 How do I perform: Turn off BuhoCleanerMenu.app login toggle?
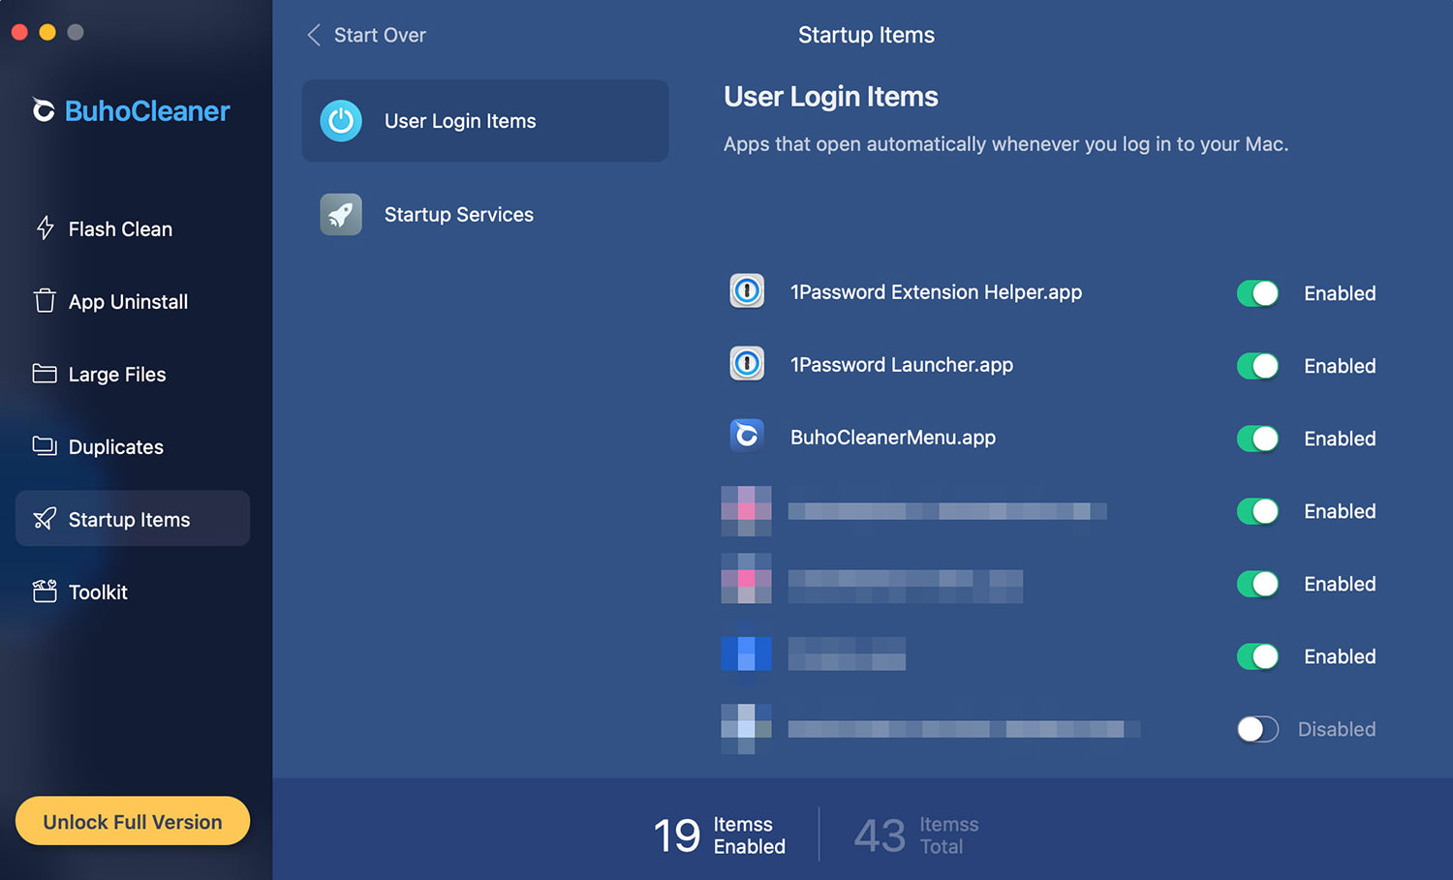[x=1257, y=439]
